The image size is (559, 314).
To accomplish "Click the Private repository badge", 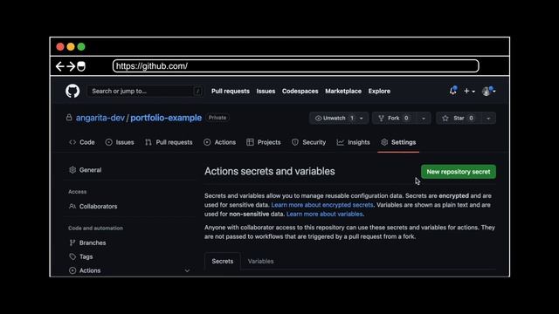I will pos(217,118).
